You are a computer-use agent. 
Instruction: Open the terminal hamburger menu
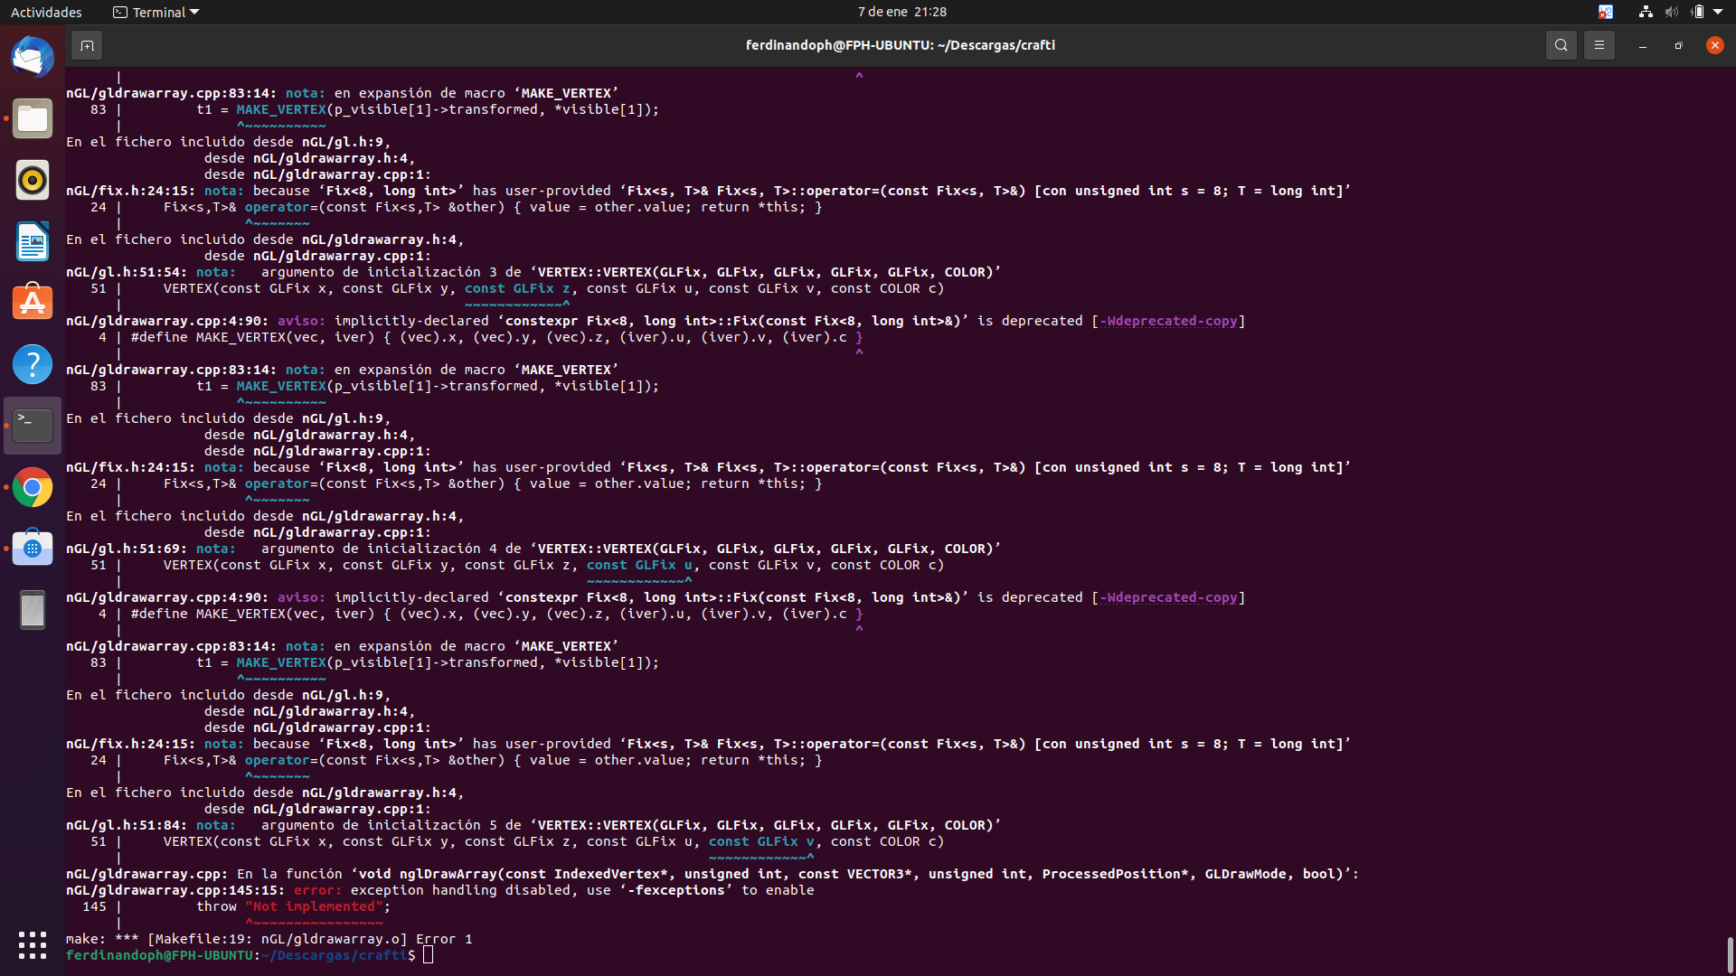1599,44
